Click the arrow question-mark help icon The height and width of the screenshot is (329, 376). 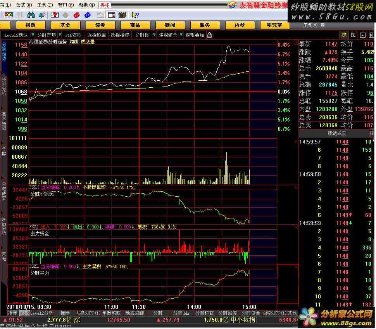135,15
